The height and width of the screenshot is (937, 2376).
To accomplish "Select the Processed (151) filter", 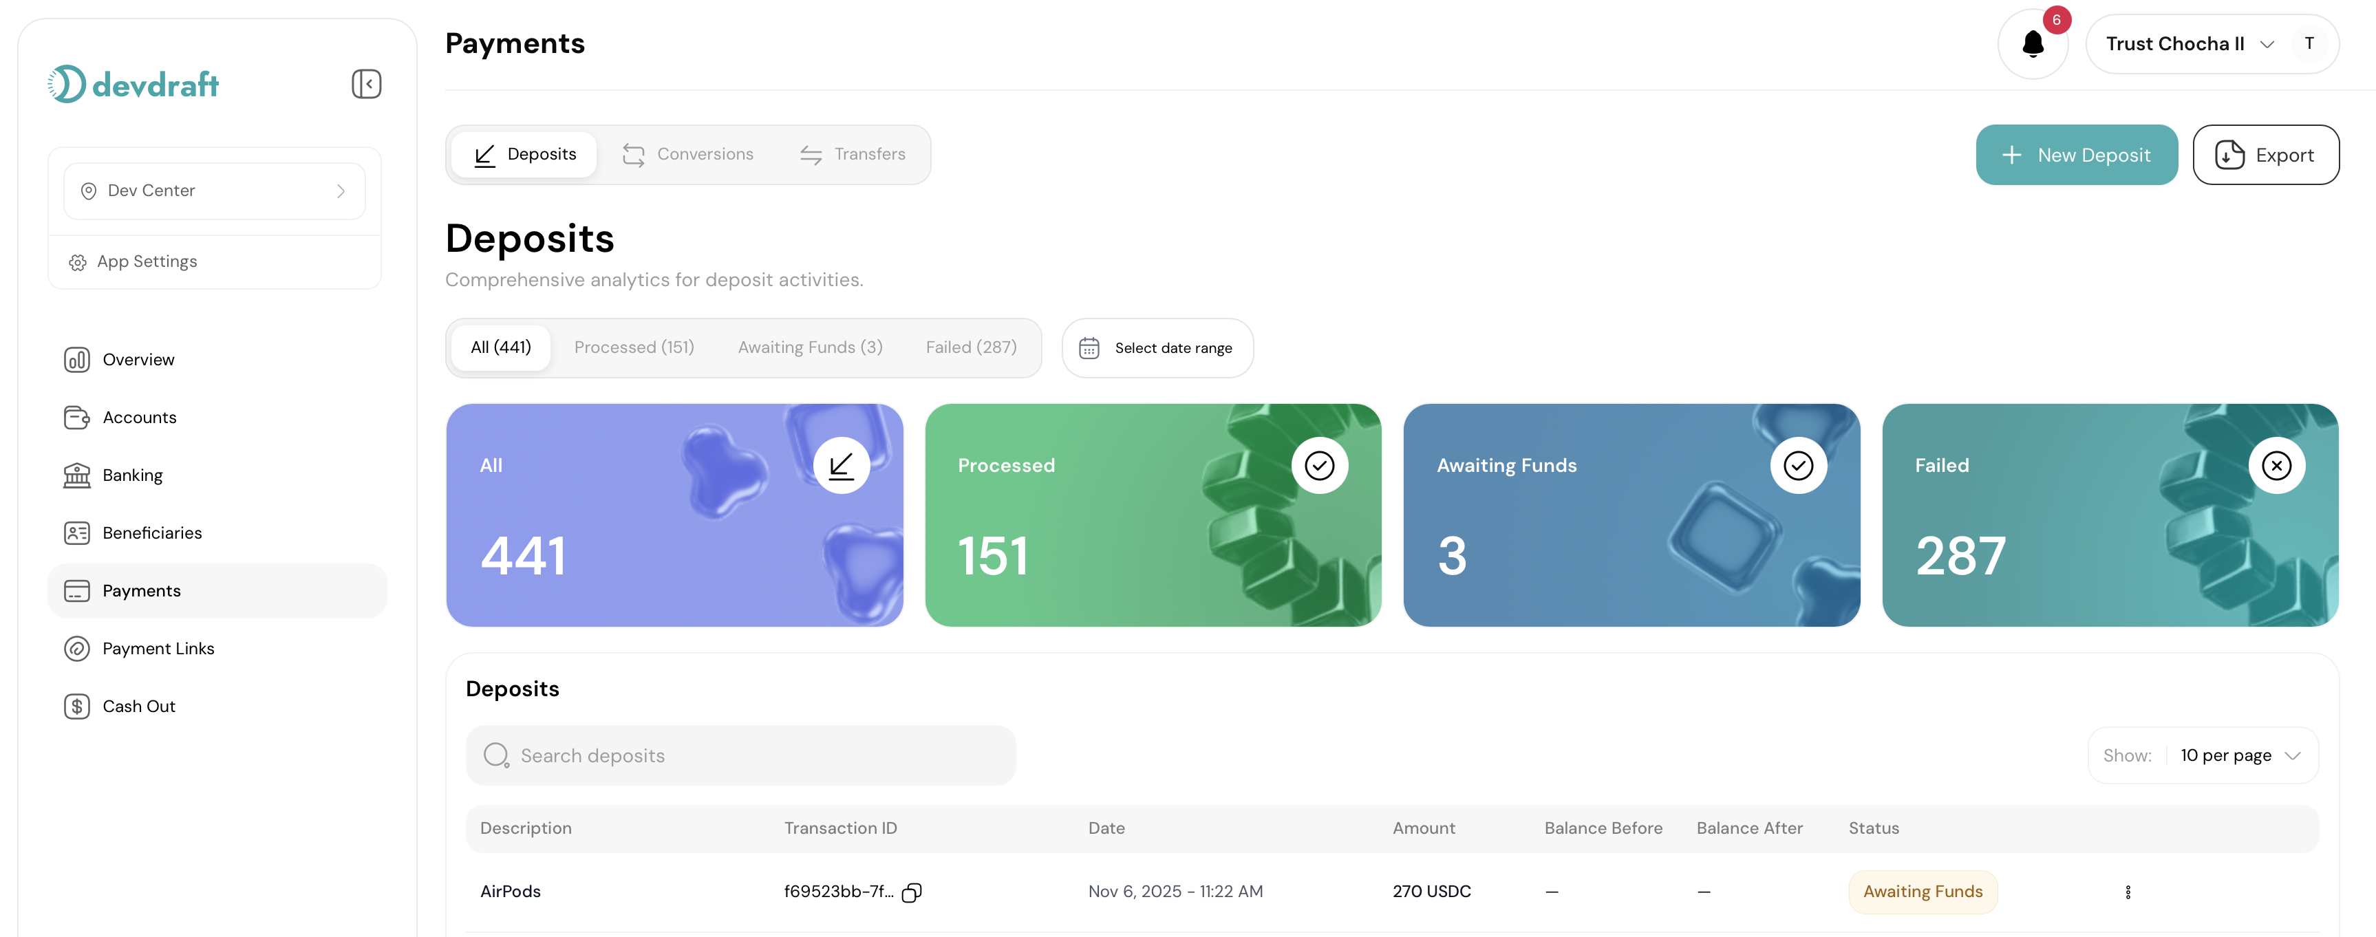I will coord(634,347).
